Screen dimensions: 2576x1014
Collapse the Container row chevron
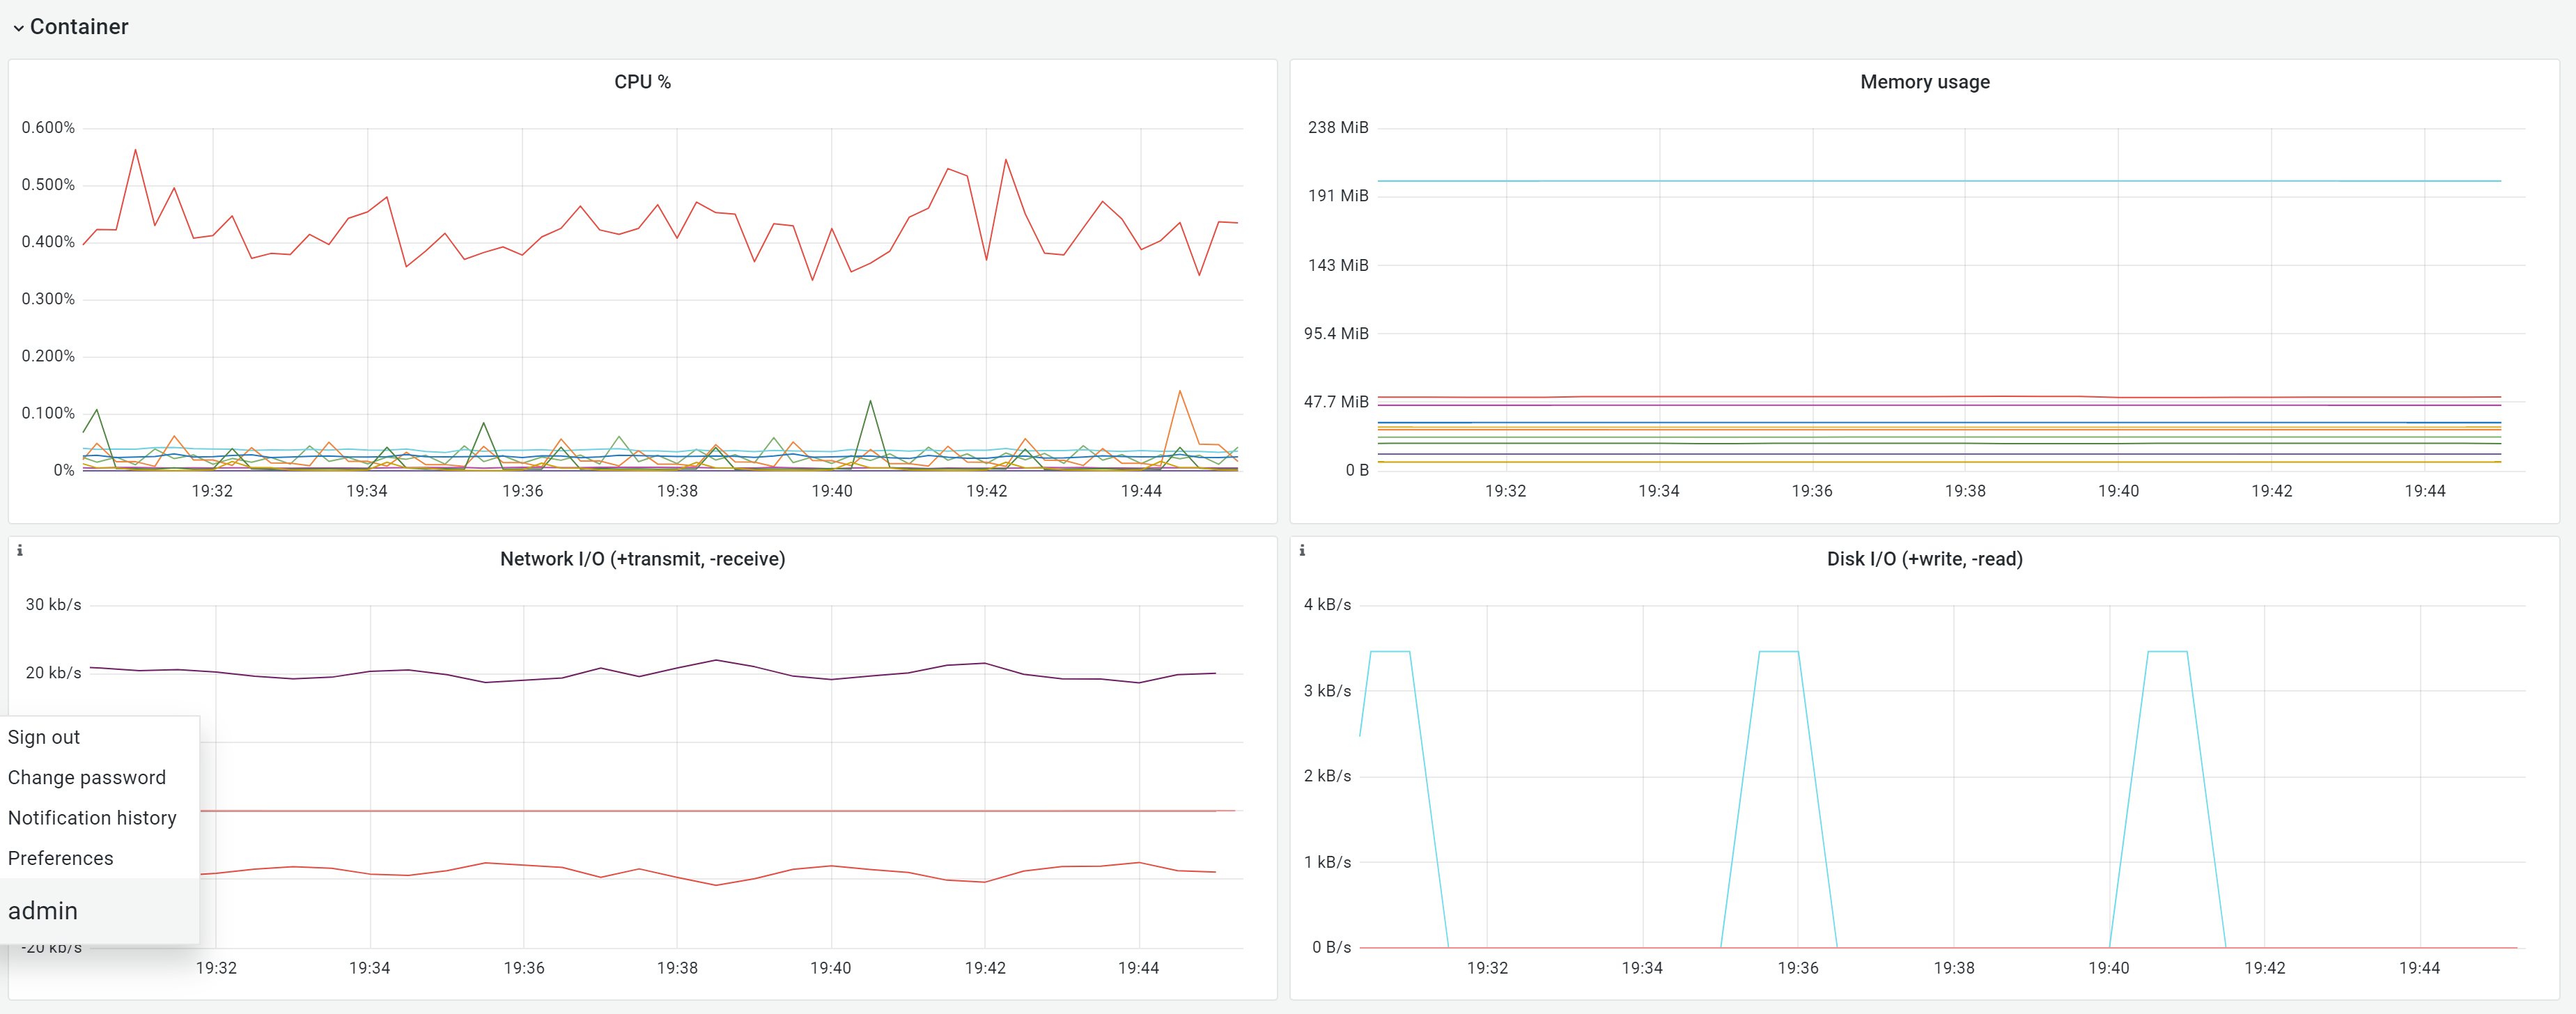18,28
